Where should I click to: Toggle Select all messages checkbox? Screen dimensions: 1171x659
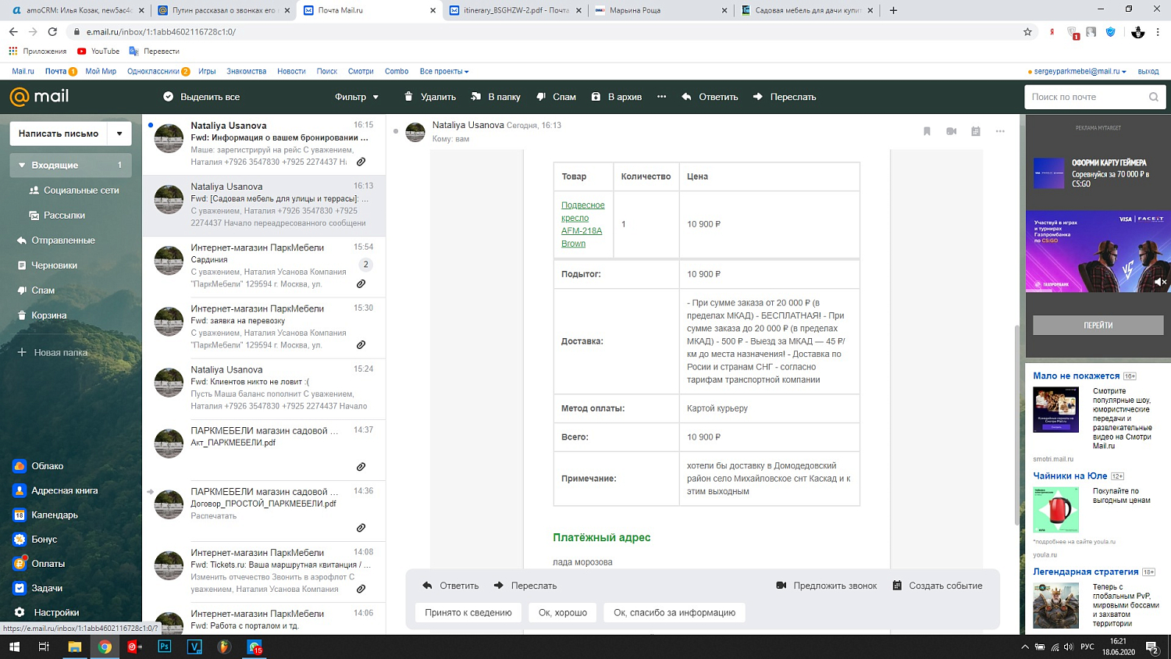168,97
